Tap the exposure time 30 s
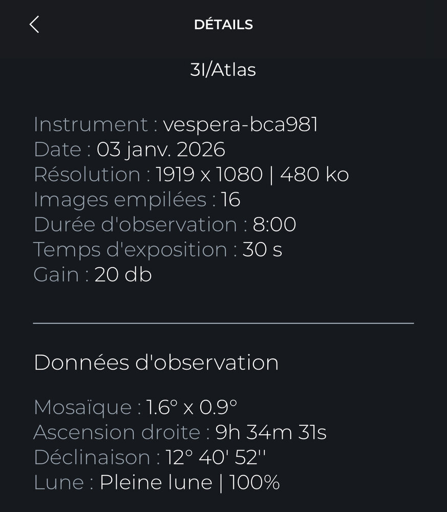The width and height of the screenshot is (447, 512). point(262,250)
